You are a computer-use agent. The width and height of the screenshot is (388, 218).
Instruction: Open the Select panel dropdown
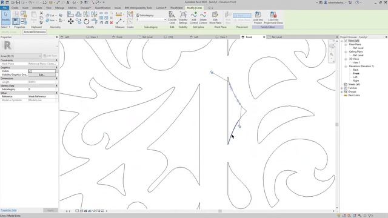tap(5, 27)
